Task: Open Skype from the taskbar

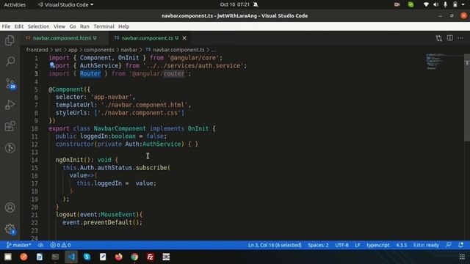Action: (87, 257)
